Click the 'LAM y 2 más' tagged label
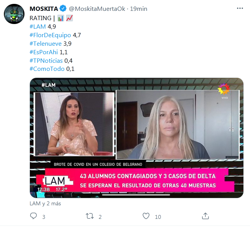The height and width of the screenshot is (227, 250). [x=45, y=203]
